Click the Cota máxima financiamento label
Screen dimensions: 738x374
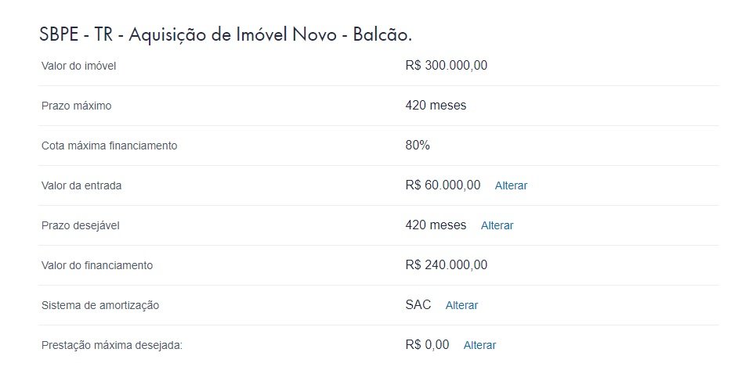[x=109, y=146]
